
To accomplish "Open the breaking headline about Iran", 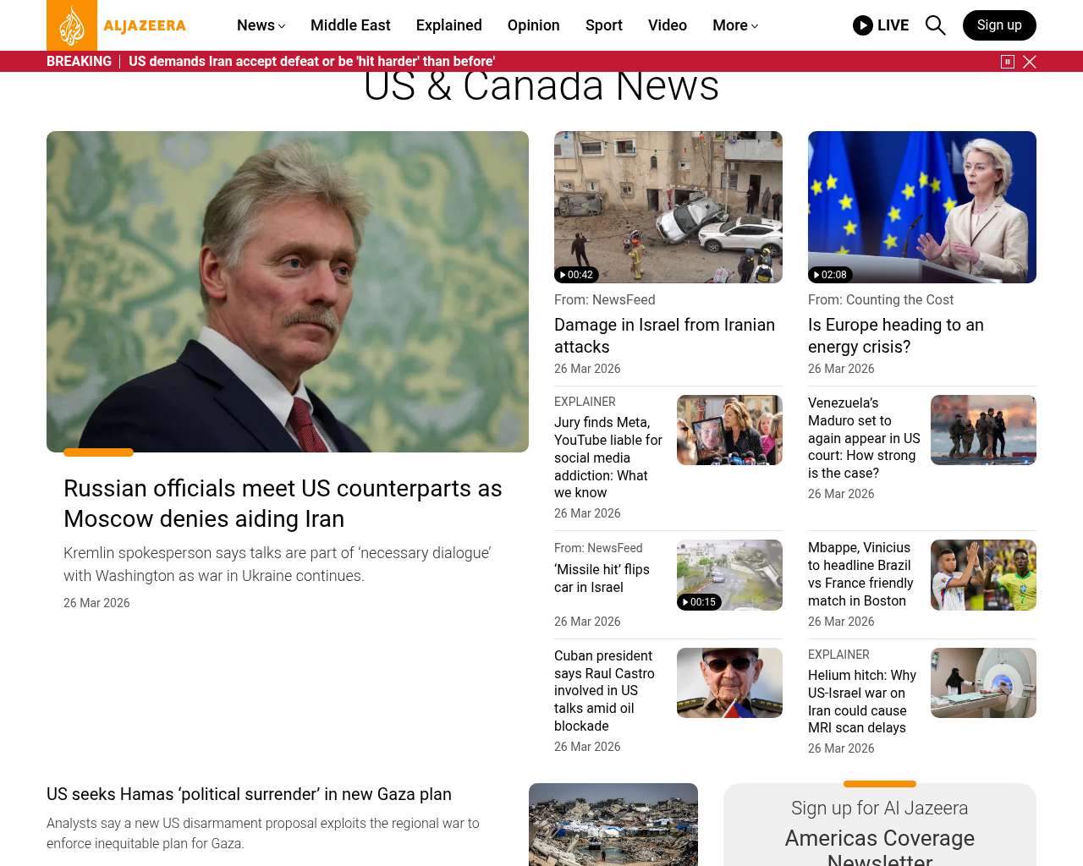I will click(311, 62).
